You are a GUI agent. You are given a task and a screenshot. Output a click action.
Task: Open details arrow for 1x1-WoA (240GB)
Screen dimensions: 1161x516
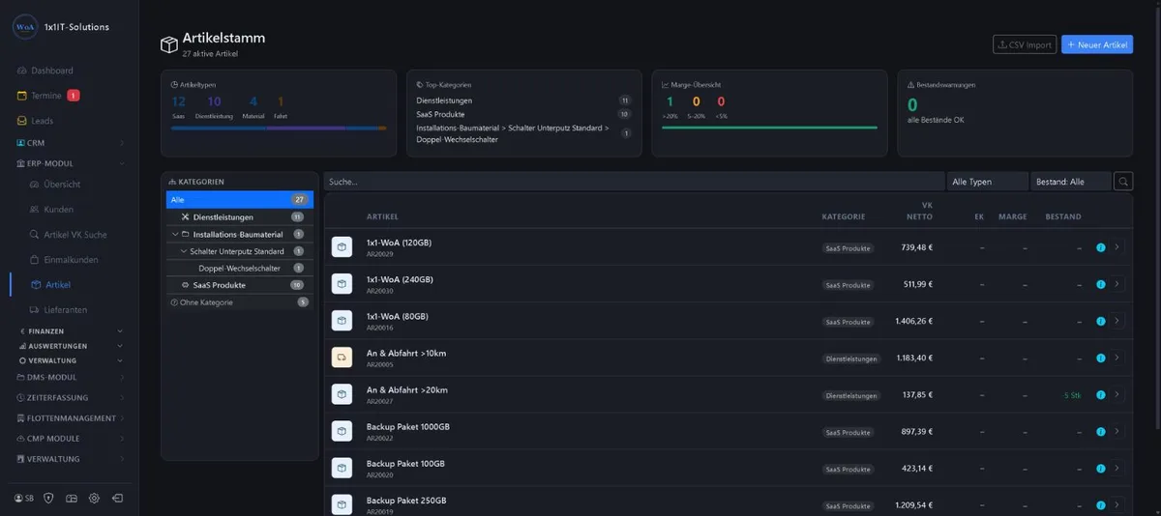pos(1117,284)
